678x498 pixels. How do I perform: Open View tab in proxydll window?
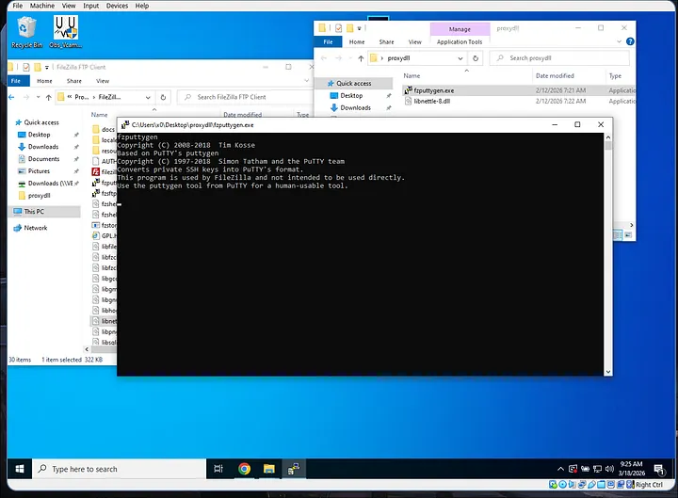[x=414, y=42]
